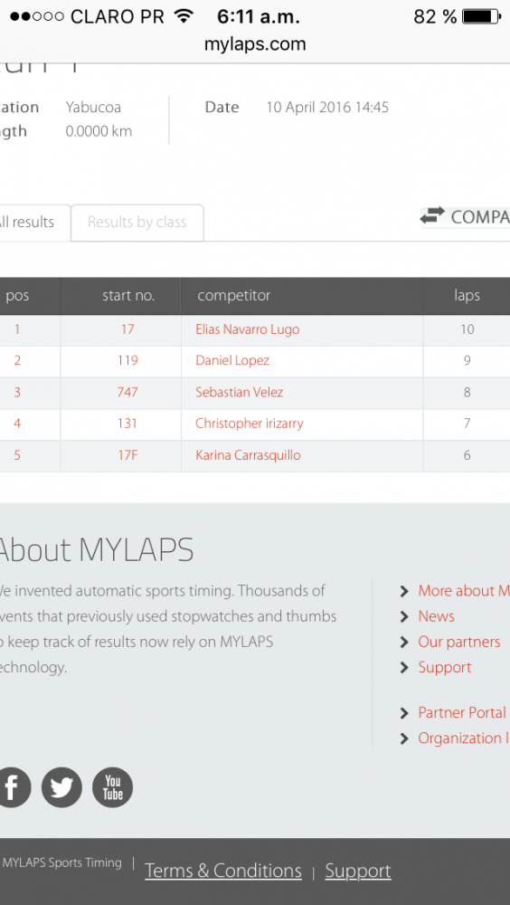Open competitor Sebastian Velez
510x905 pixels.
[240, 393]
